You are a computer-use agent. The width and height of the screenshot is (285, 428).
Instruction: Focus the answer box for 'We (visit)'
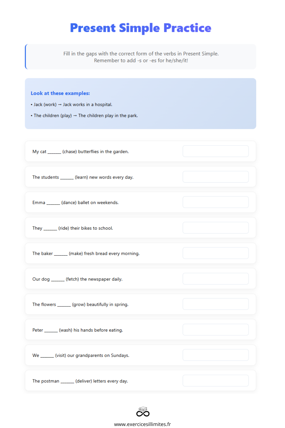pyautogui.click(x=216, y=355)
